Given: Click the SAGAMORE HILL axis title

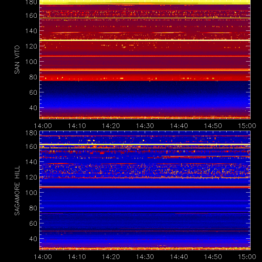Looking at the screenshot, I should click(17, 191).
